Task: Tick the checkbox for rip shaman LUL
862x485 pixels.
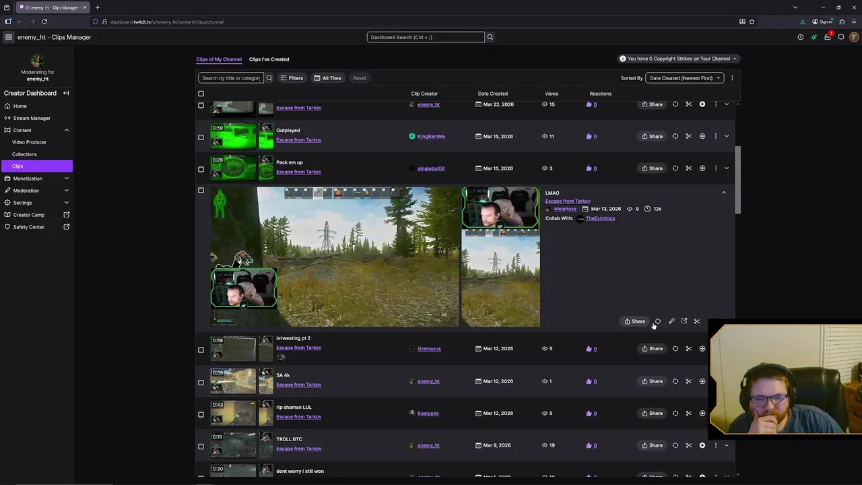Action: click(201, 414)
